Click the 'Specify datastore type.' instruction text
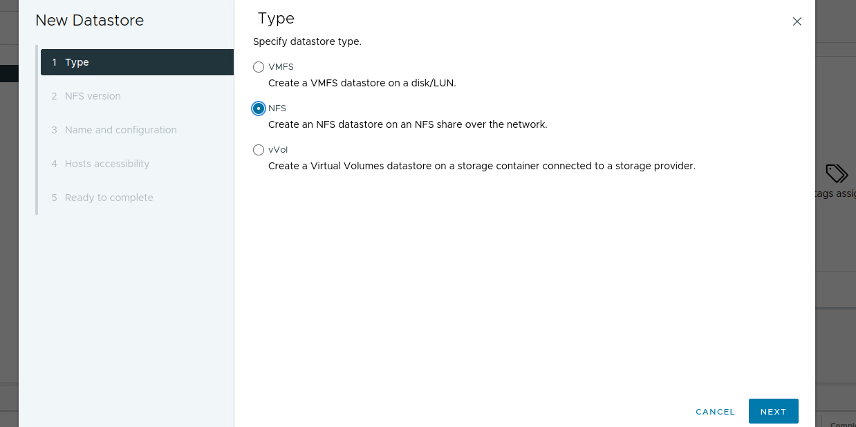 click(x=307, y=41)
